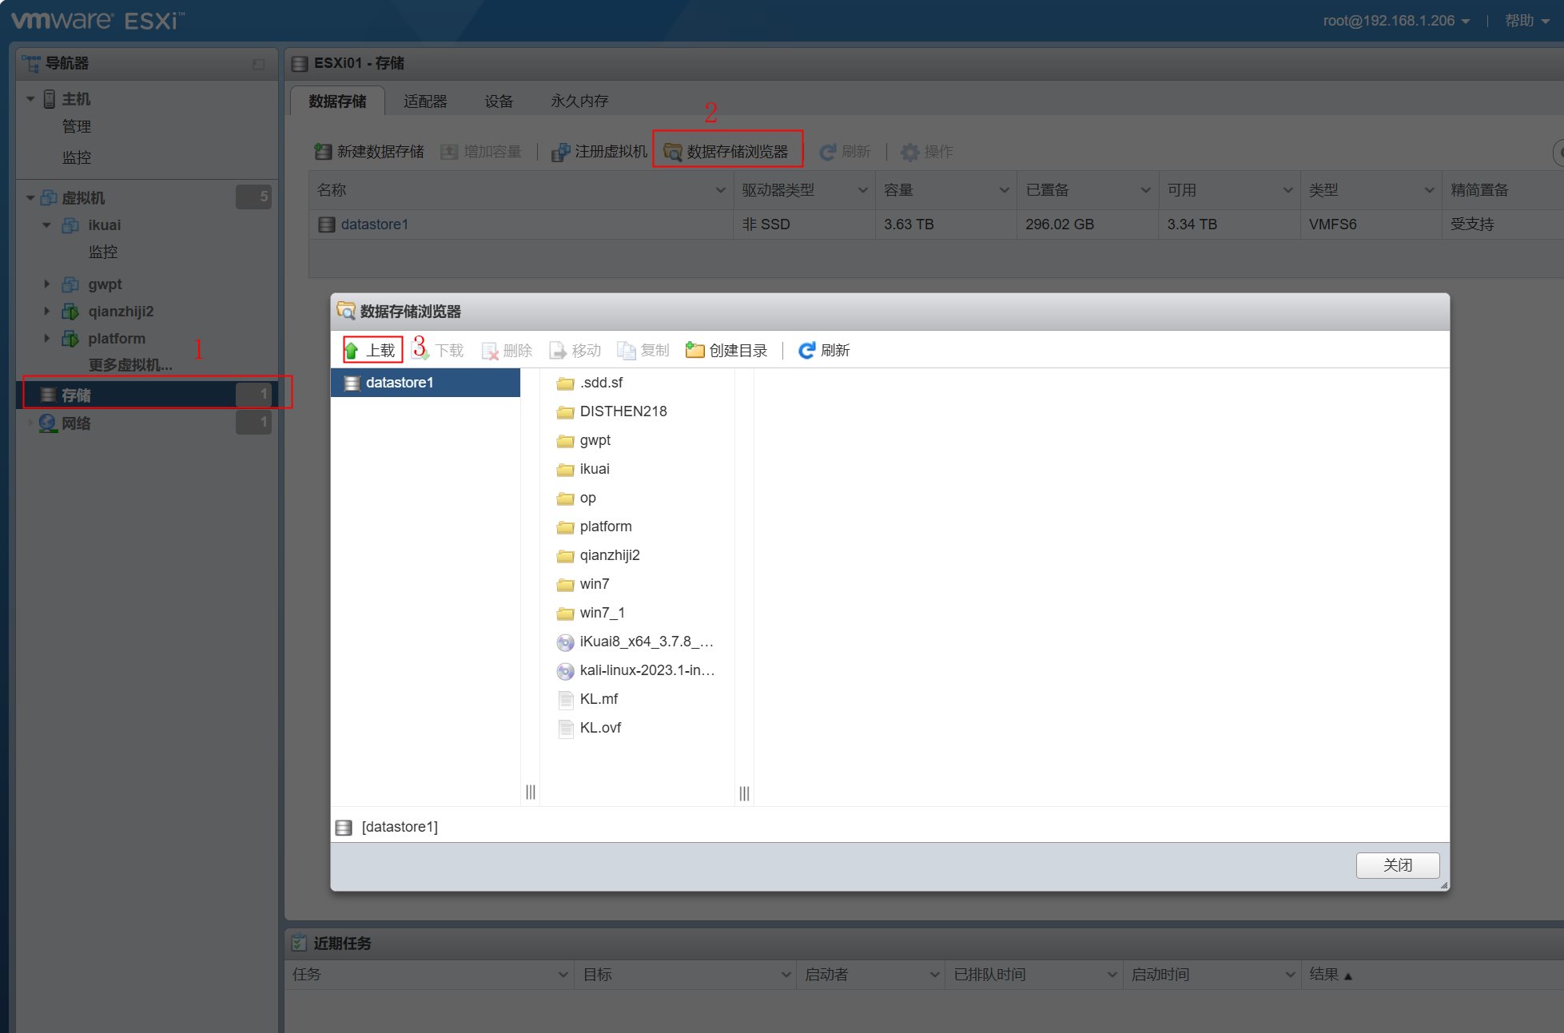
Task: Click the qianzhiji2 virtual machine icon
Action: tap(70, 312)
